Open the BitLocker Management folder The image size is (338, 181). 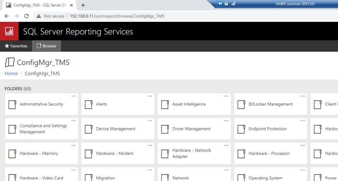[x=270, y=104]
